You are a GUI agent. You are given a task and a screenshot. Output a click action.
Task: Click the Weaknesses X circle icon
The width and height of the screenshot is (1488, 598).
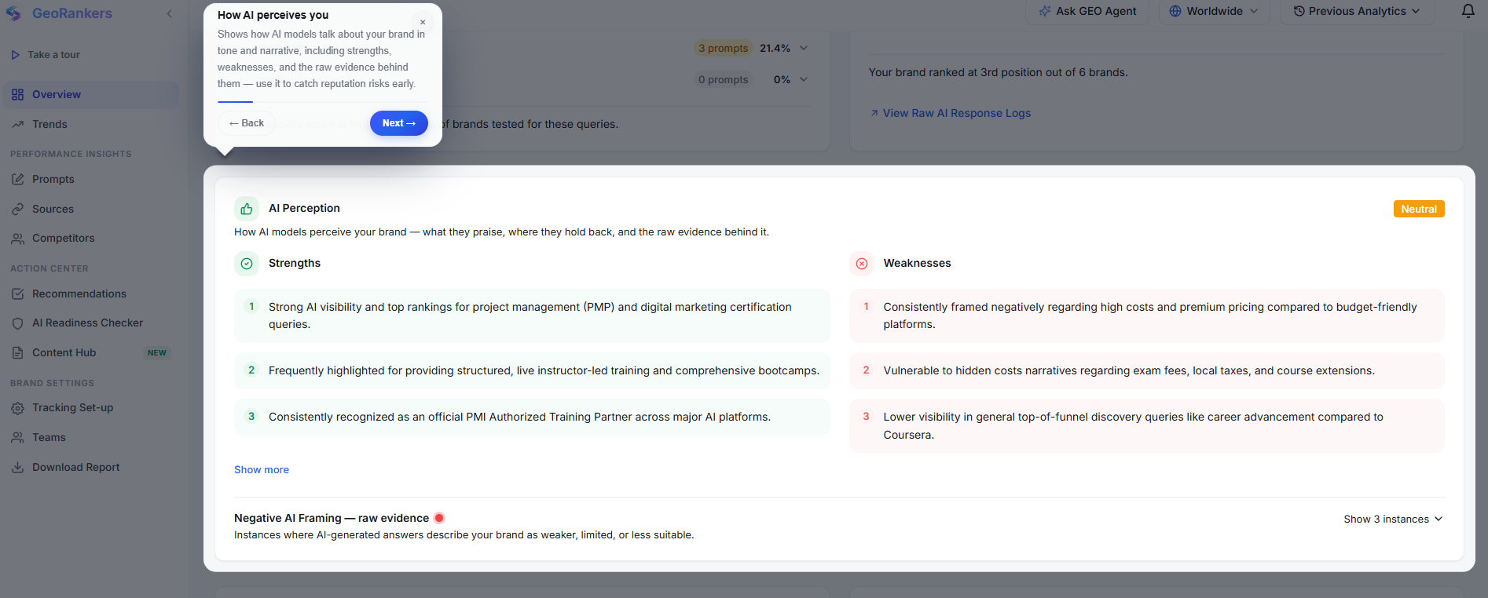[862, 264]
